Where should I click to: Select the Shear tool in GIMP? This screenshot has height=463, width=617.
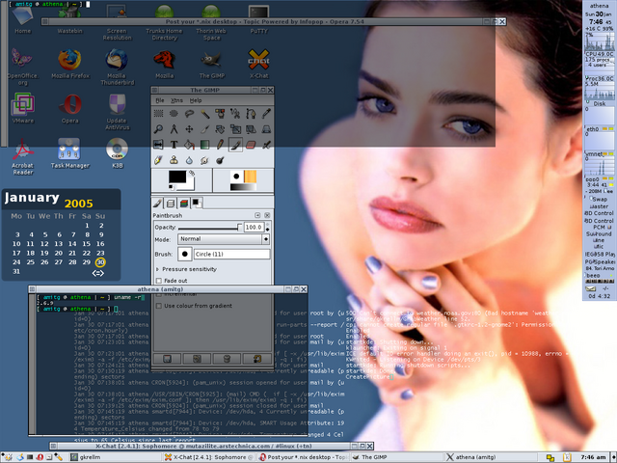pyautogui.click(x=251, y=129)
